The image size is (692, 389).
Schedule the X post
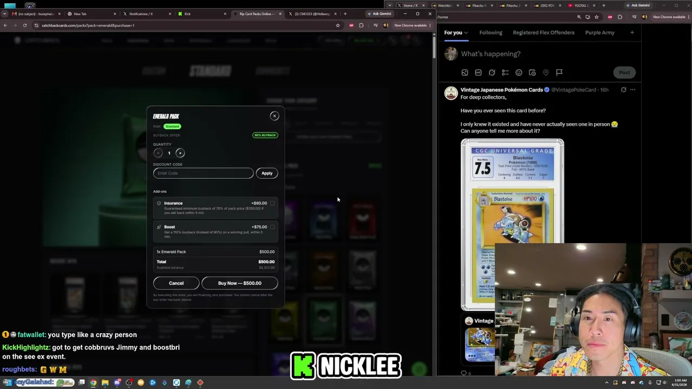tap(532, 72)
